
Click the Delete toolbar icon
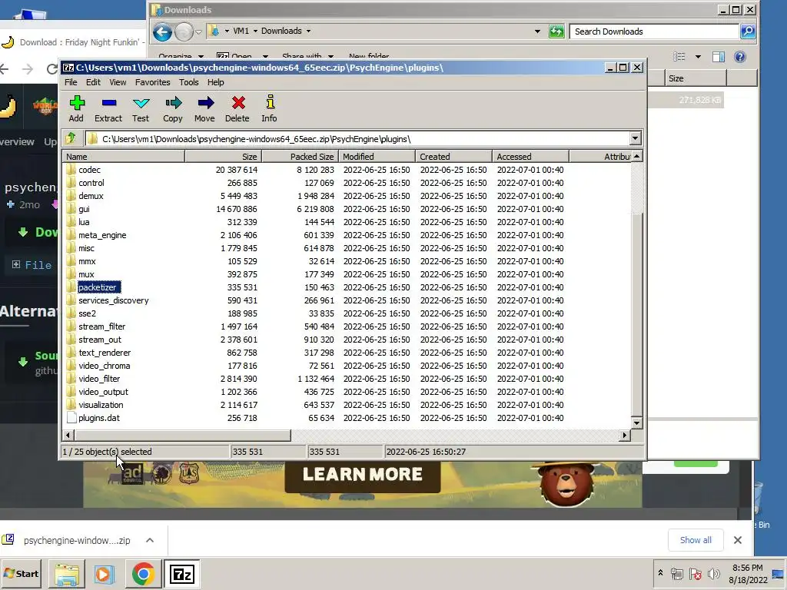click(237, 108)
